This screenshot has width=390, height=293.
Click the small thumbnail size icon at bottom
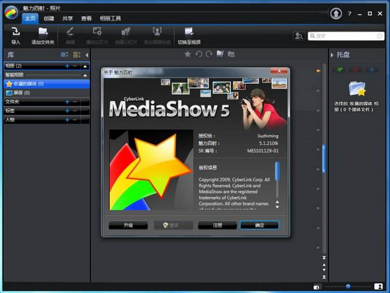click(x=316, y=287)
